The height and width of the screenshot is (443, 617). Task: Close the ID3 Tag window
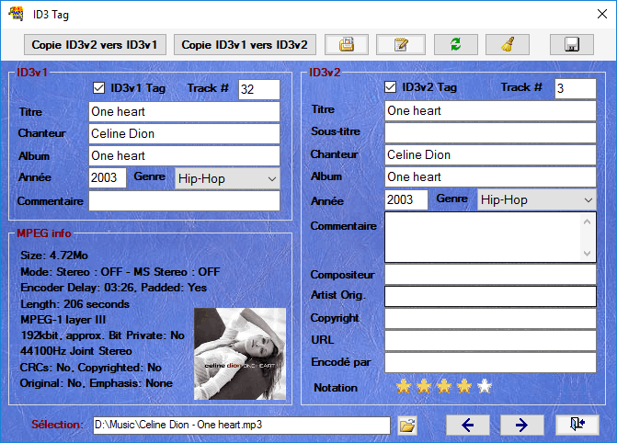[601, 14]
